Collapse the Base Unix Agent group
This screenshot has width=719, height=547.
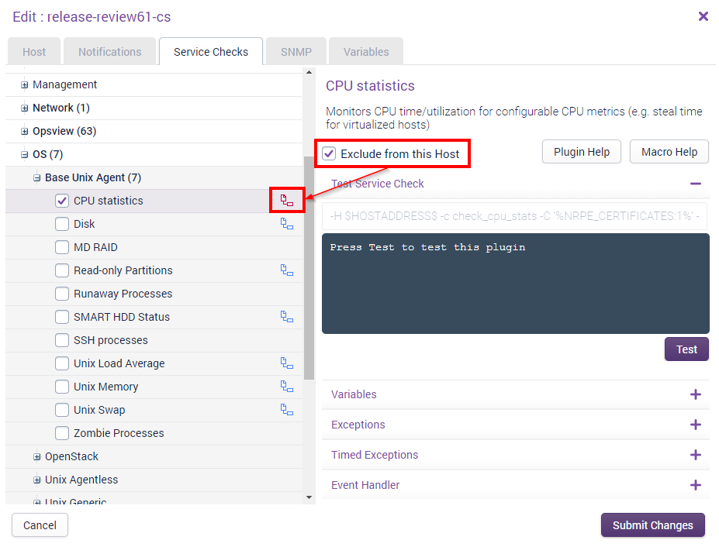coord(36,177)
